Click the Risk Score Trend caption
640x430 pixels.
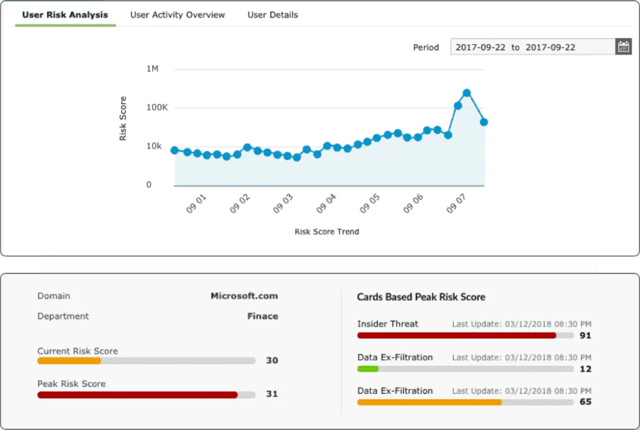327,231
